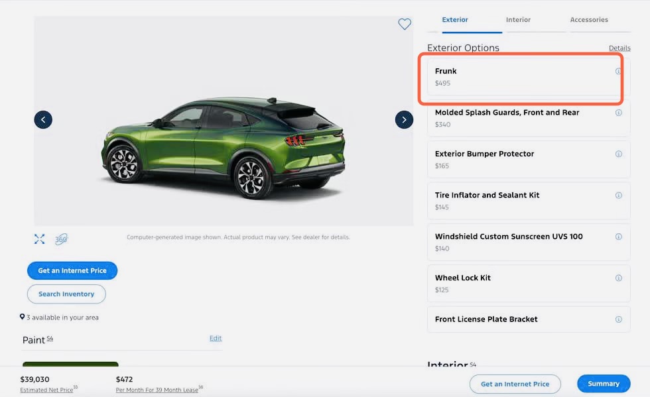This screenshot has width=650, height=397.
Task: Switch to the Interior tab
Action: point(518,20)
